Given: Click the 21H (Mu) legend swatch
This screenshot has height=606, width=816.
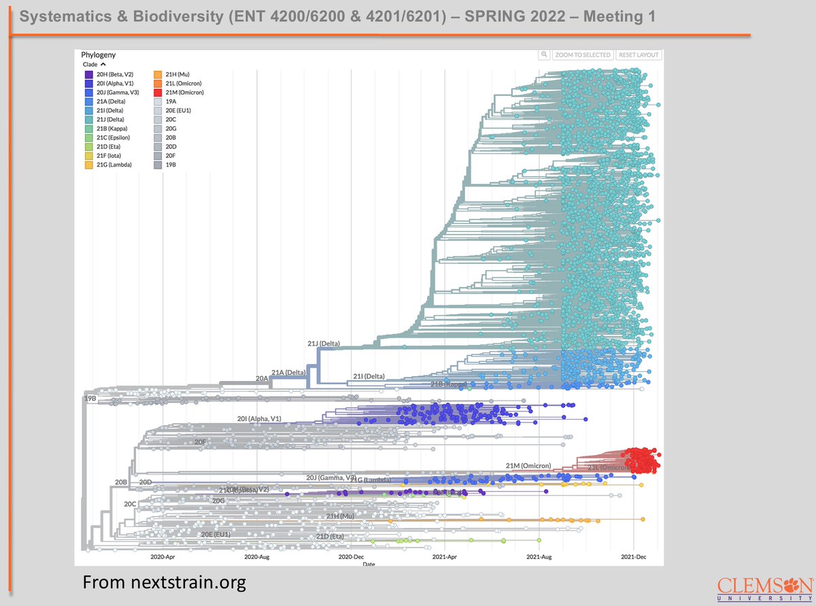Looking at the screenshot, I should [157, 74].
